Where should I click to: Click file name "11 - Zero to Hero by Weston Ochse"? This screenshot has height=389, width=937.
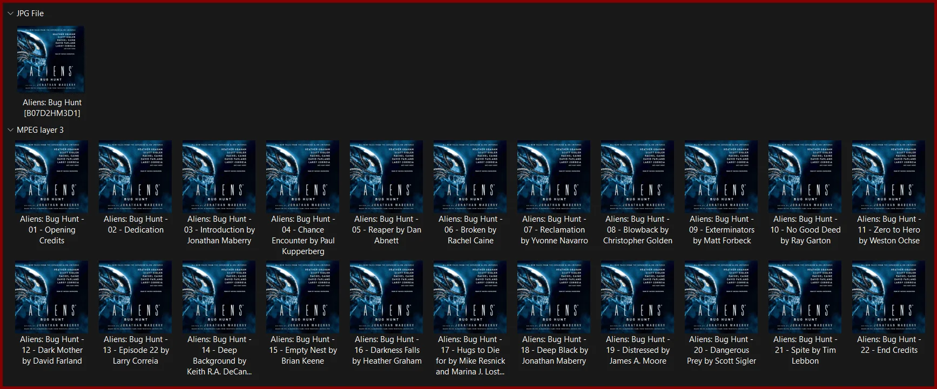889,230
